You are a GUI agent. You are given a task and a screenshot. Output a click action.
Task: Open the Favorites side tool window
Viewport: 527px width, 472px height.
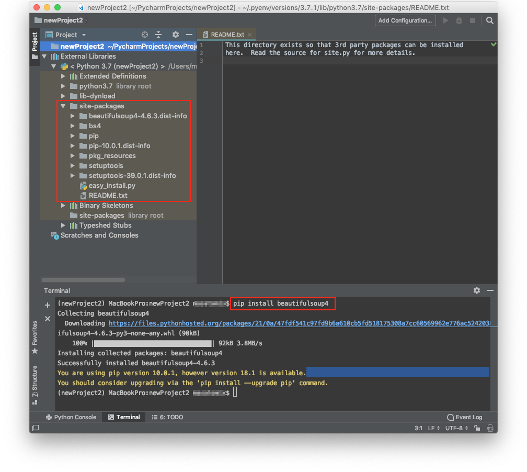coord(35,338)
